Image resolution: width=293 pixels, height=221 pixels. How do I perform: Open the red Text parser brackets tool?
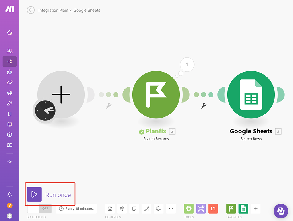[x=213, y=208]
